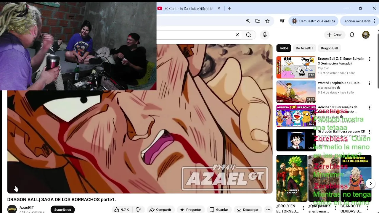This screenshot has width=379, height=213.
Task: Click the YouTube search magnifier button
Action: [248, 35]
